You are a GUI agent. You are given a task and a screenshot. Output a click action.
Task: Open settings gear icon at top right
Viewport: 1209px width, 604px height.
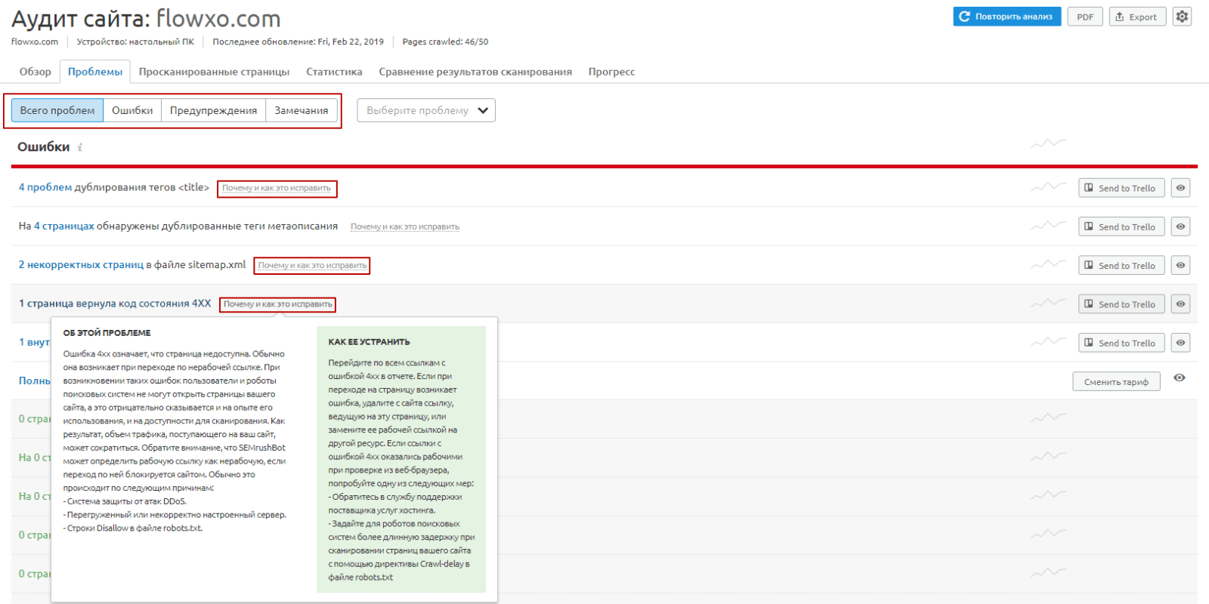tap(1182, 17)
